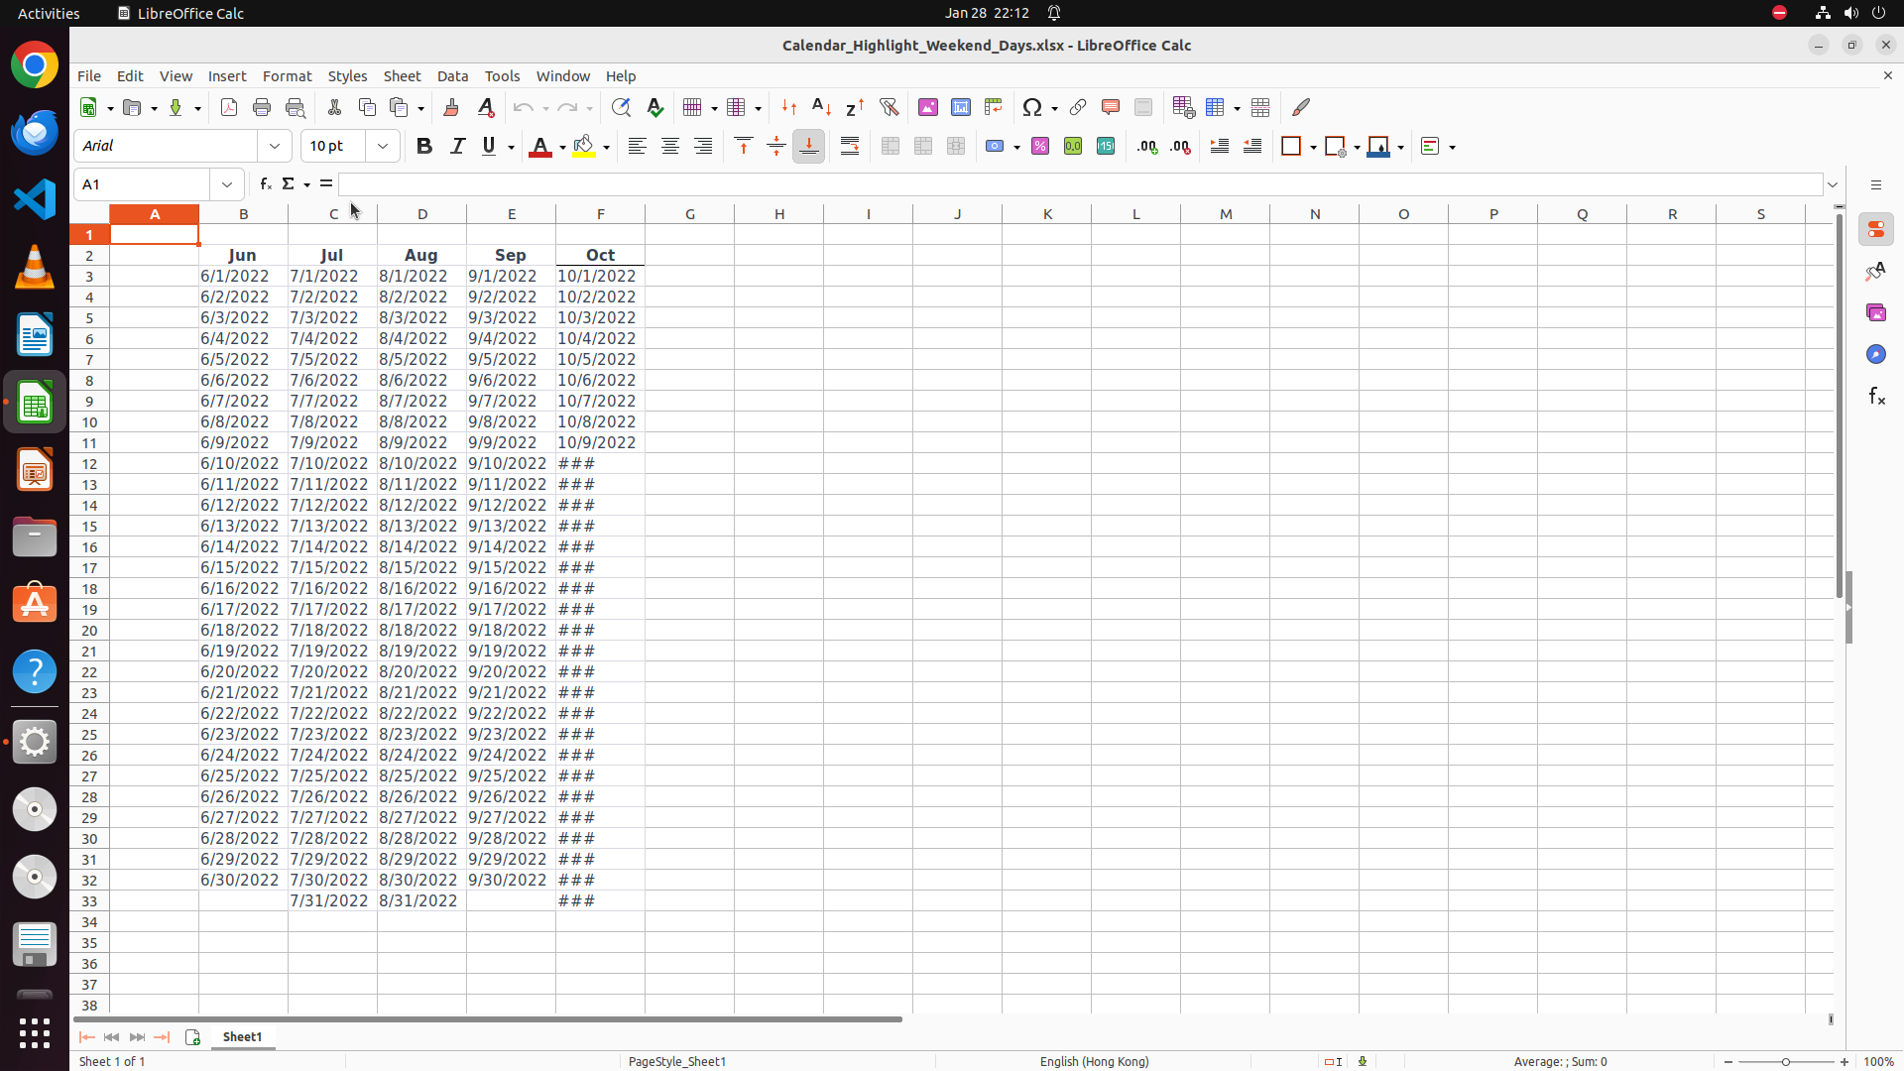Viewport: 1904px width, 1071px height.
Task: Expand the Name Box dropdown
Action: tap(227, 184)
